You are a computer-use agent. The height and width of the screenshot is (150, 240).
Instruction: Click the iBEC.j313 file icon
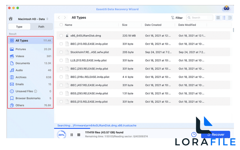pyautogui.click(x=67, y=44)
